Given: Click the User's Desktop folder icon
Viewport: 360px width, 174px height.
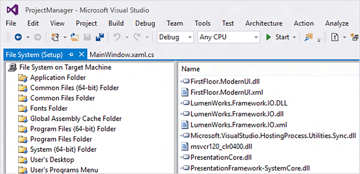Looking at the screenshot, I should [23, 160].
